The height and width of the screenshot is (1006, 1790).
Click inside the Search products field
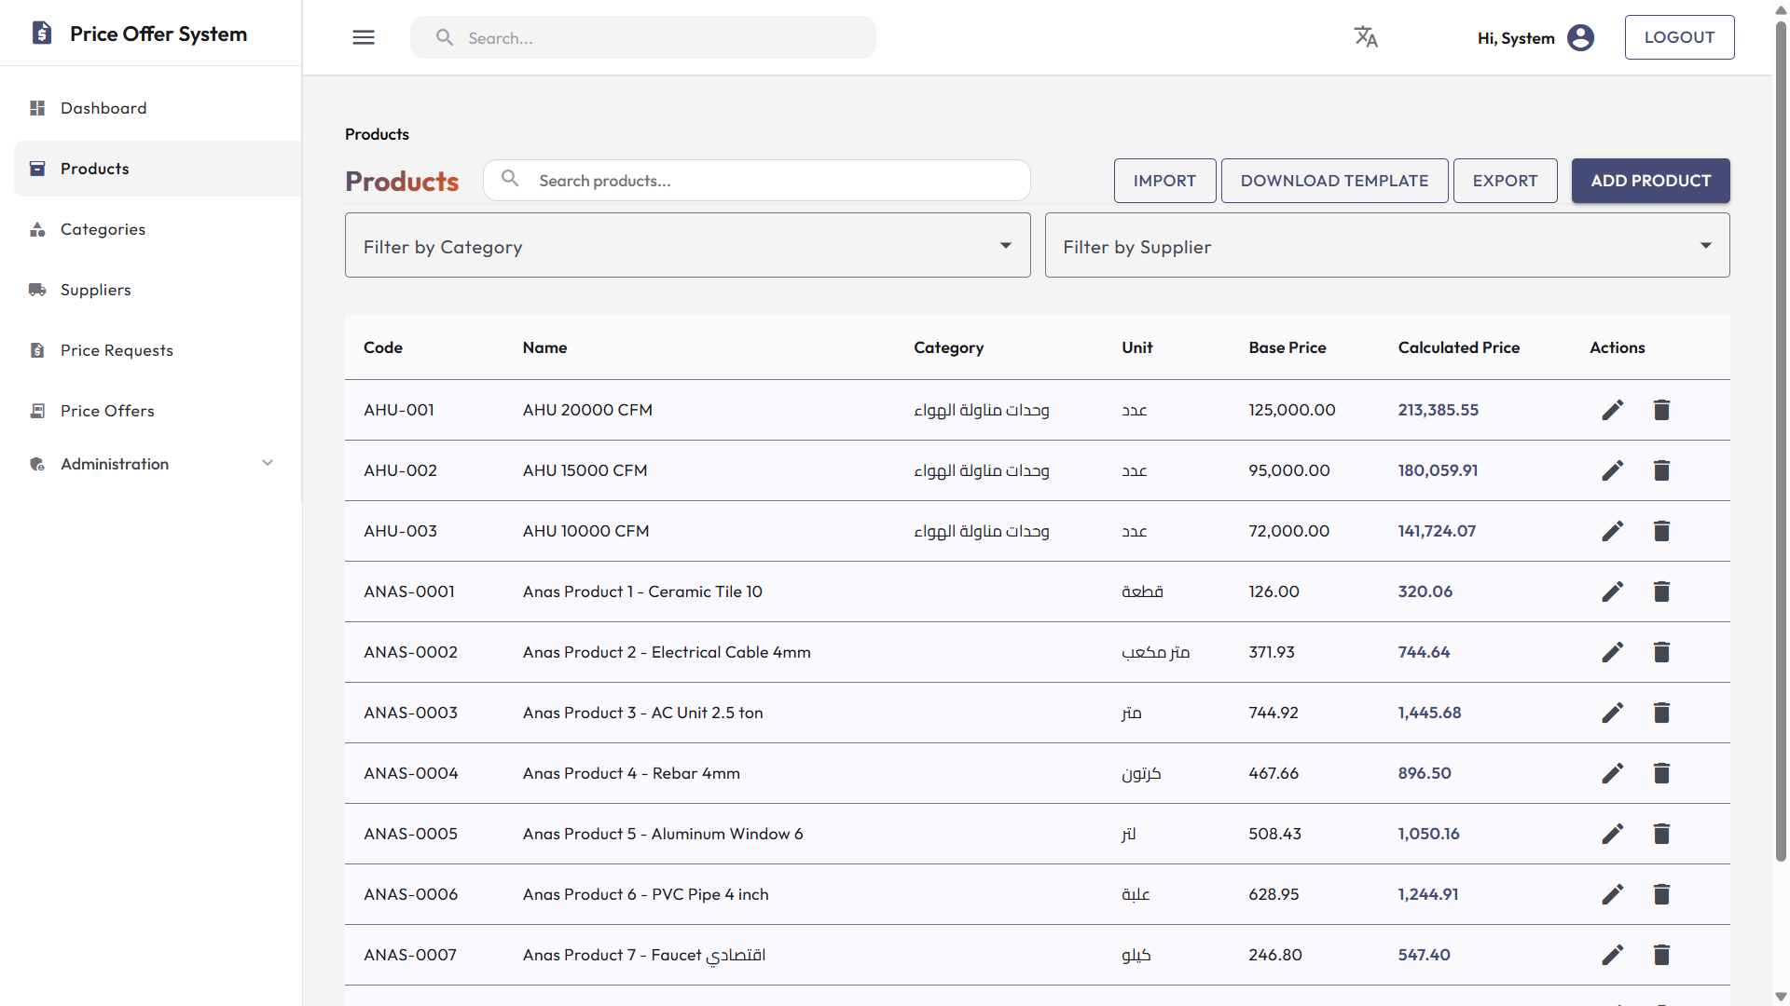[755, 180]
